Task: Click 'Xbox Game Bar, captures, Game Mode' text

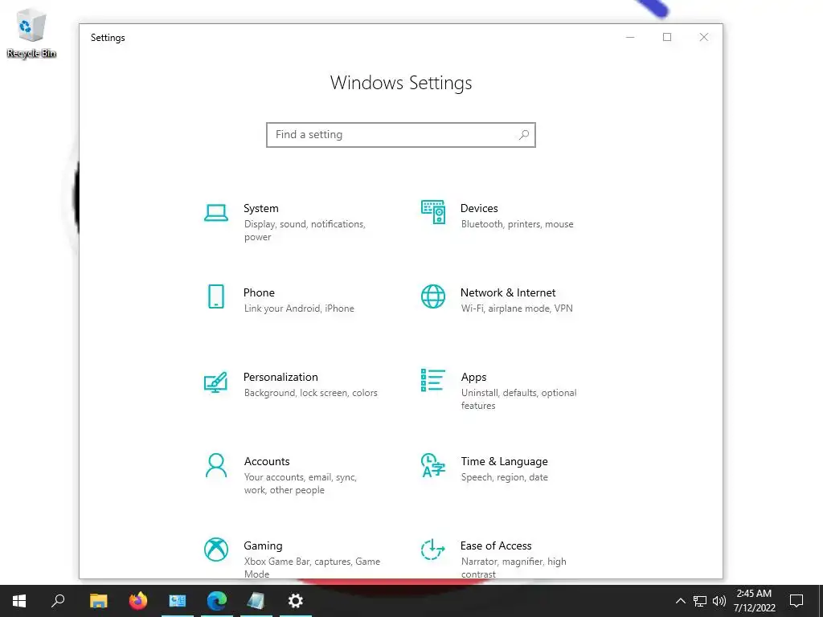Action: [x=312, y=568]
